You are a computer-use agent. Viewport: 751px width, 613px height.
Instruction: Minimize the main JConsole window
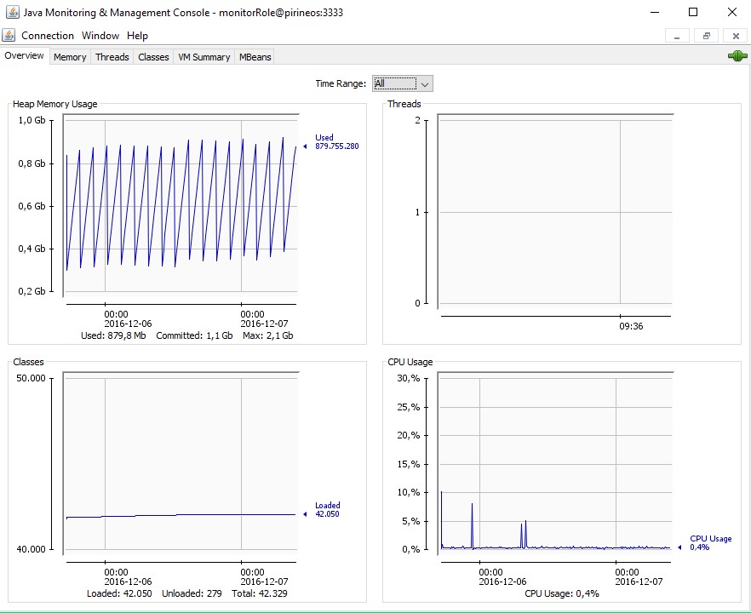tap(655, 12)
